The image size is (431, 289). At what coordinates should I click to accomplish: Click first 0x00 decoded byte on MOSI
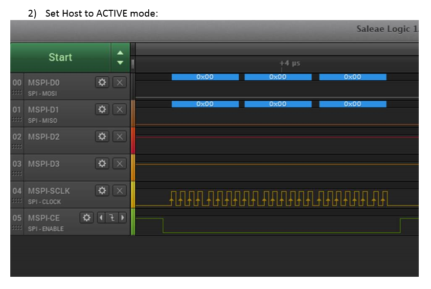point(205,77)
